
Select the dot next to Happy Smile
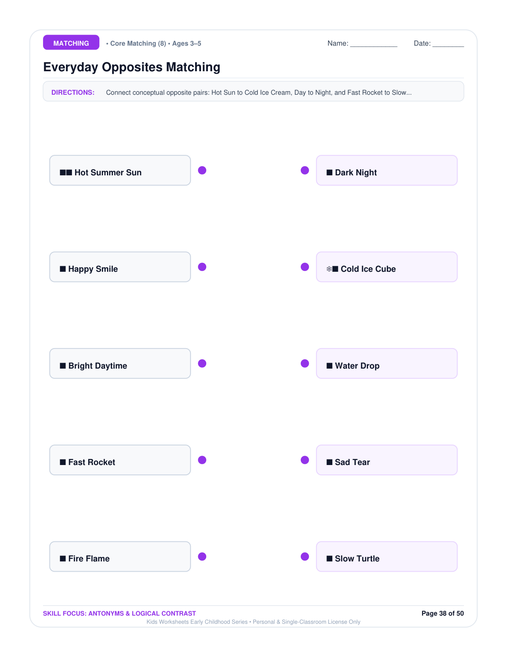[x=202, y=267]
